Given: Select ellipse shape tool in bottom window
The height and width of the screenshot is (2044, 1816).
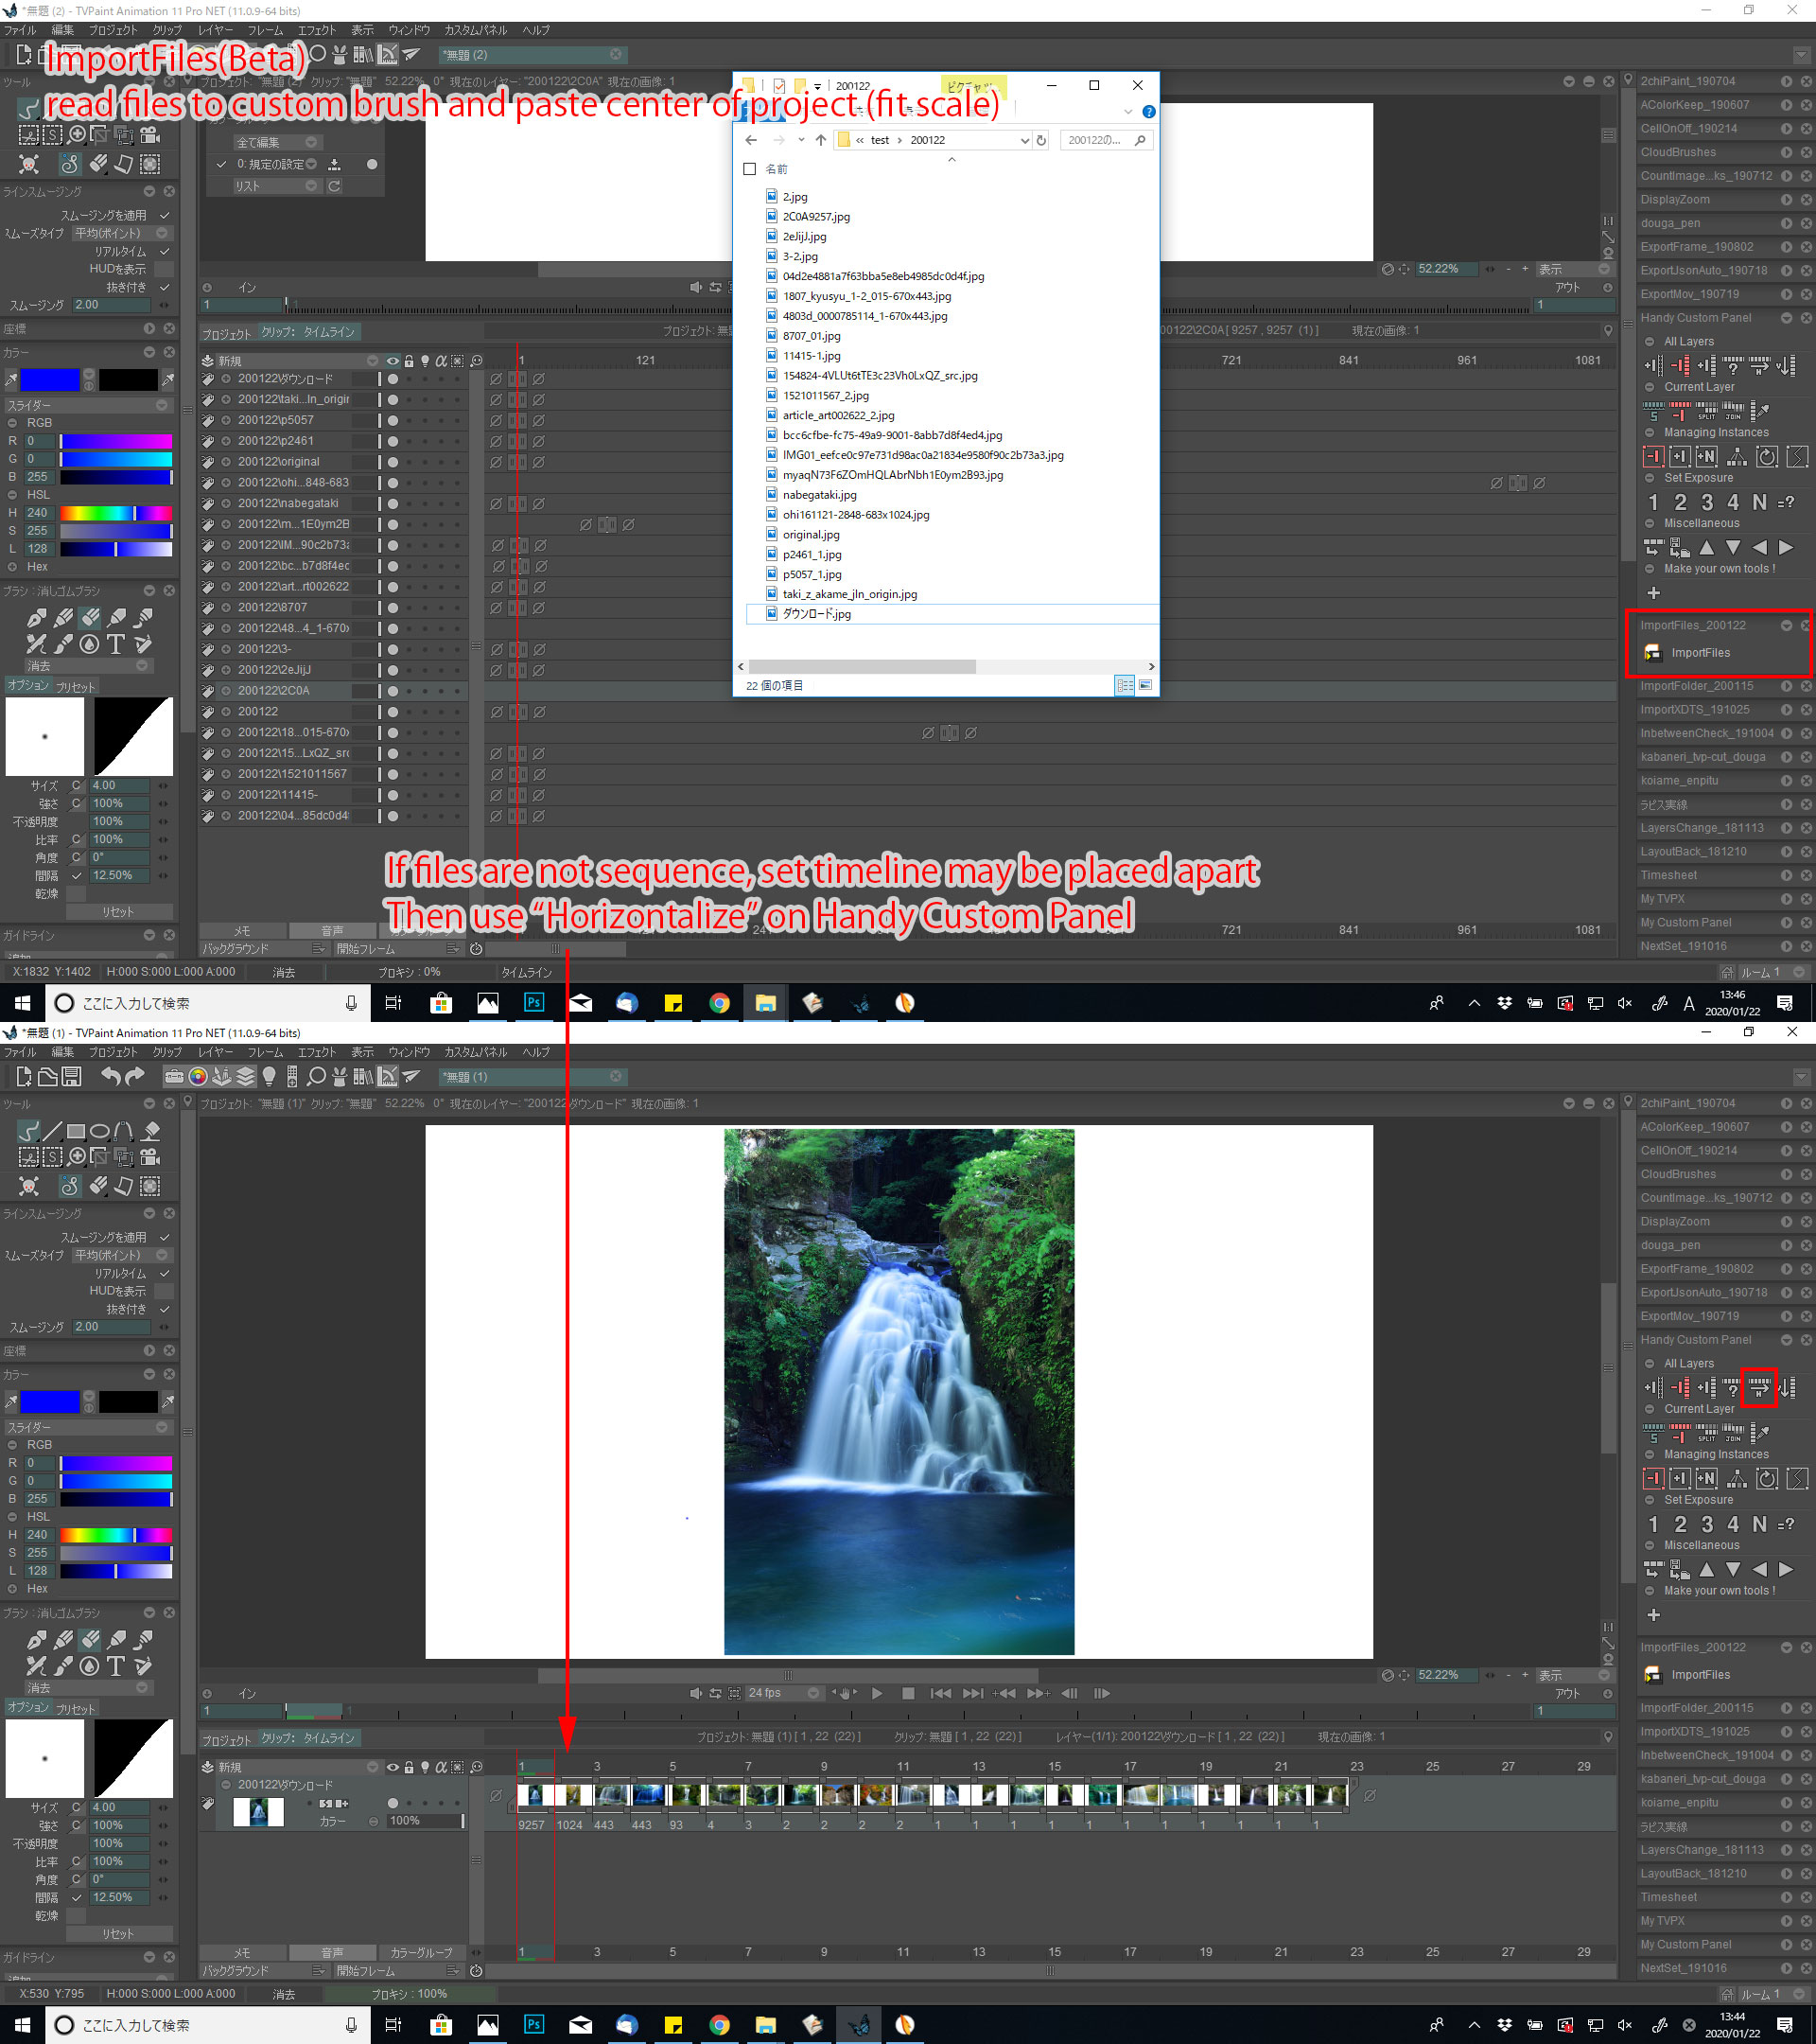Looking at the screenshot, I should (100, 1131).
